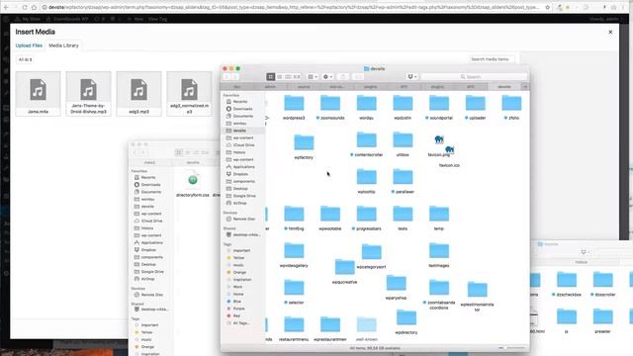Image resolution: width=633 pixels, height=356 pixels.
Task: Select the devsite tab in Finder tab bar
Action: (504, 87)
